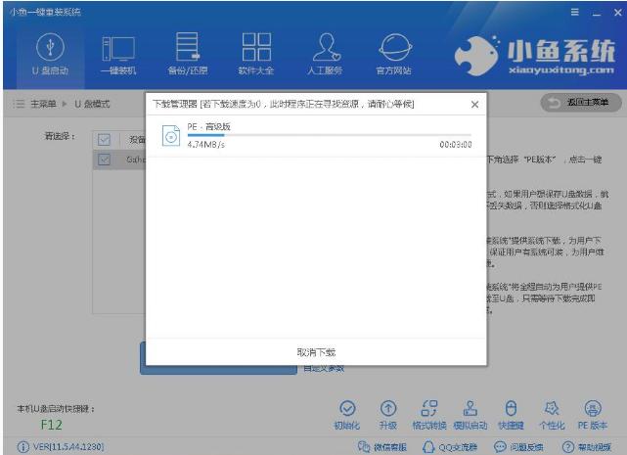The width and height of the screenshot is (627, 455).
Task: Toggle the header checkbox in device list
Action: 103,139
